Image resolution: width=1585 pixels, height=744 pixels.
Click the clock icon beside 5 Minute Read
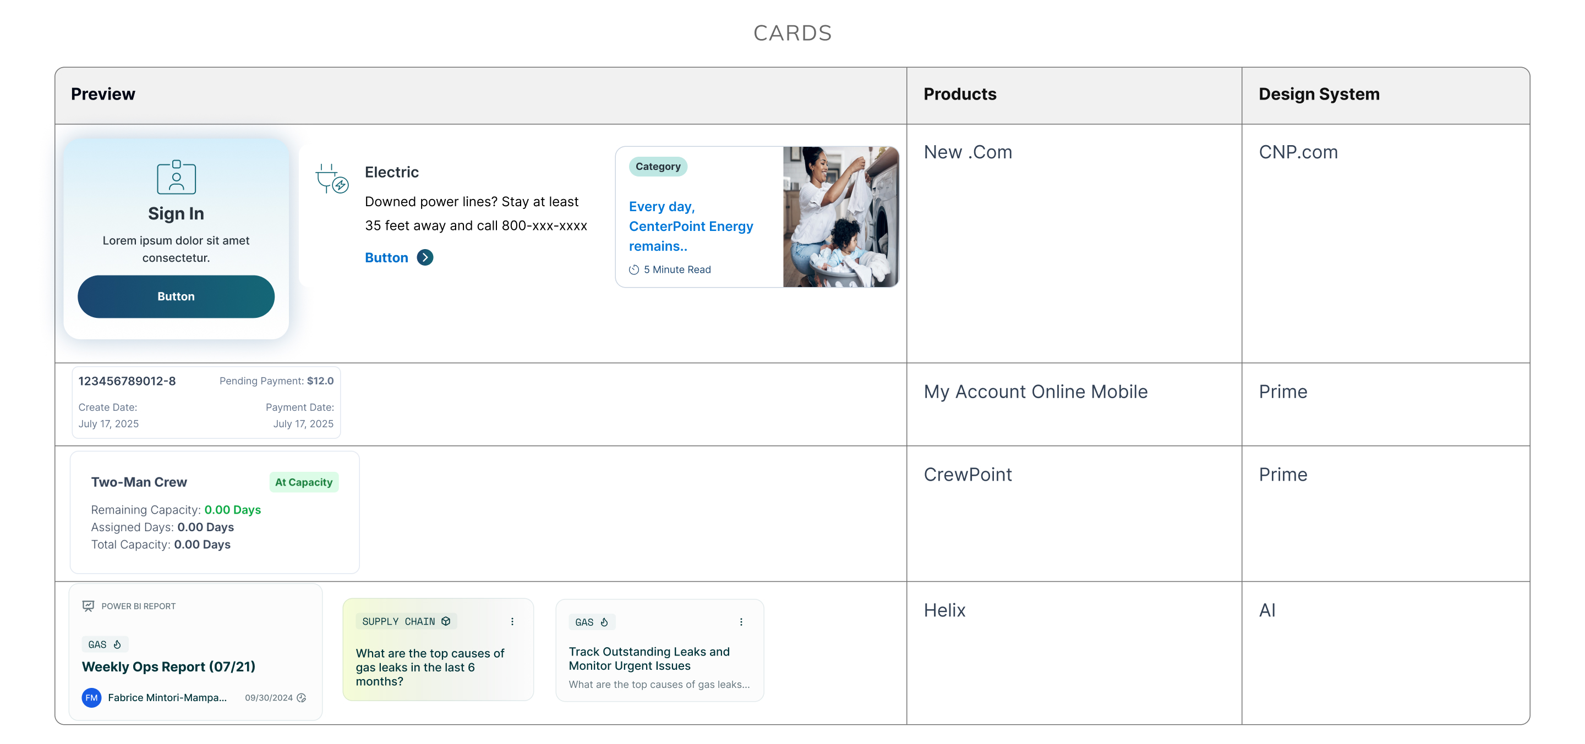coord(634,270)
